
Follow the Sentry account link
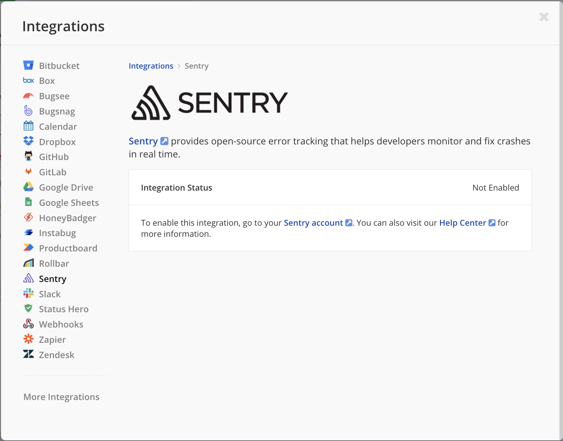pyautogui.click(x=313, y=223)
